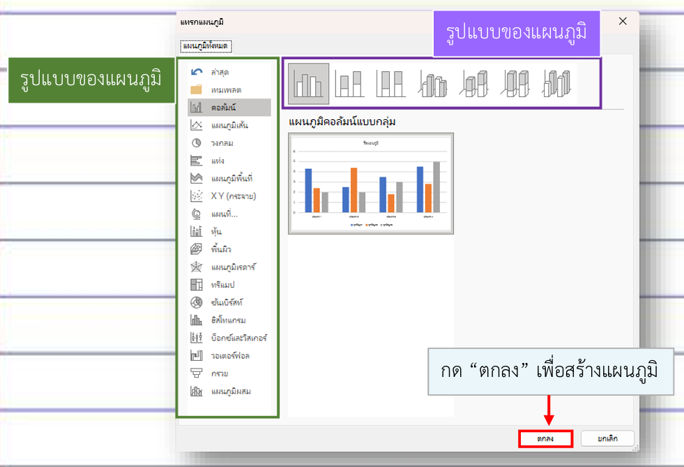Pick the 100% stacked column subtype icon
This screenshot has width=684, height=467.
click(x=391, y=83)
